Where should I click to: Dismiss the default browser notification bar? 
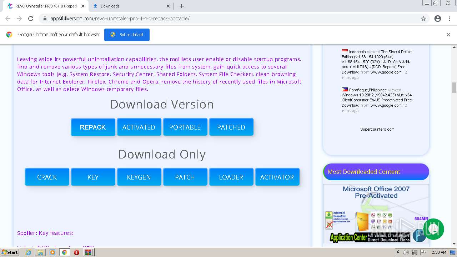pyautogui.click(x=448, y=35)
